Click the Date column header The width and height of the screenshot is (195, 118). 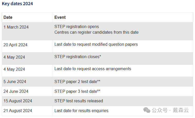(x=8, y=17)
